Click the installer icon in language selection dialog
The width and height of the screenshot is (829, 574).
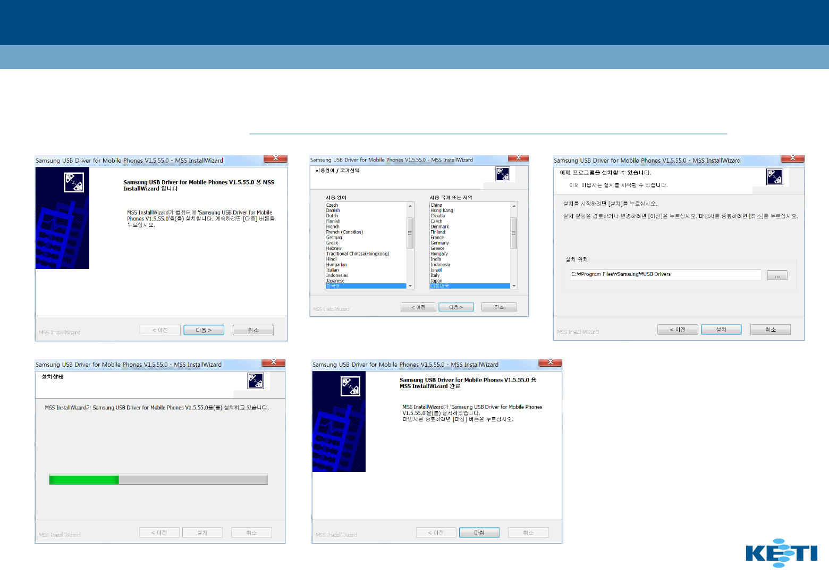(503, 174)
